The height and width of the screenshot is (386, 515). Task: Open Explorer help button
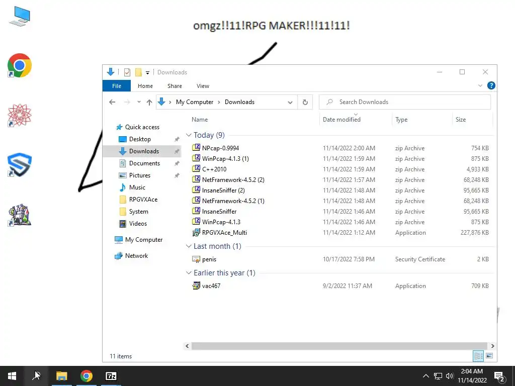[x=491, y=85]
